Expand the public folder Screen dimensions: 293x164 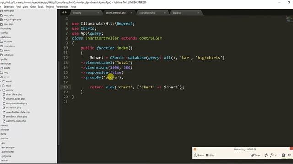coord(4,59)
